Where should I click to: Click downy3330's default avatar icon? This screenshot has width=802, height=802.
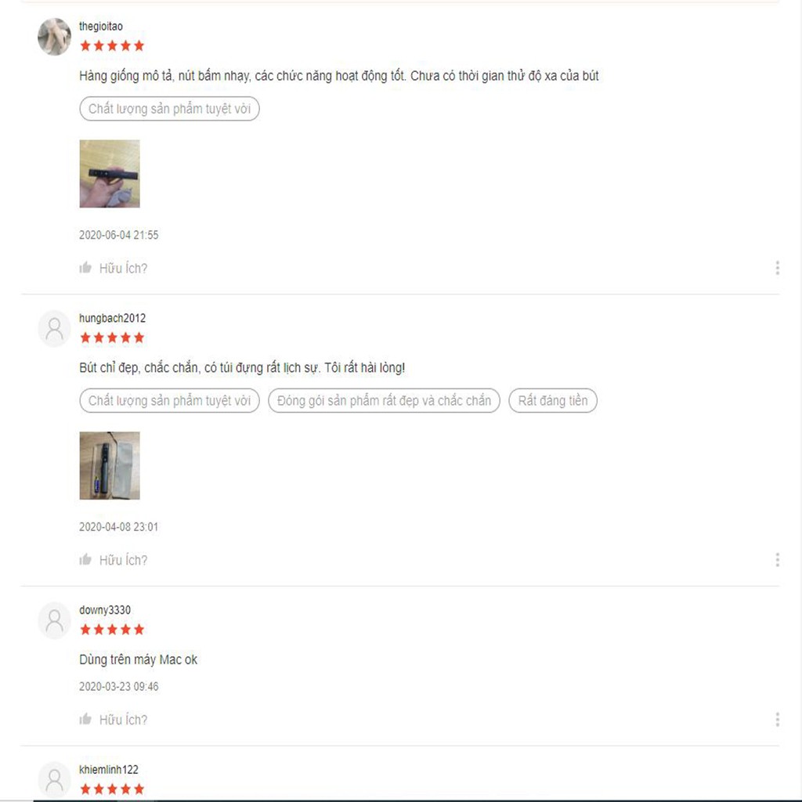tap(54, 620)
